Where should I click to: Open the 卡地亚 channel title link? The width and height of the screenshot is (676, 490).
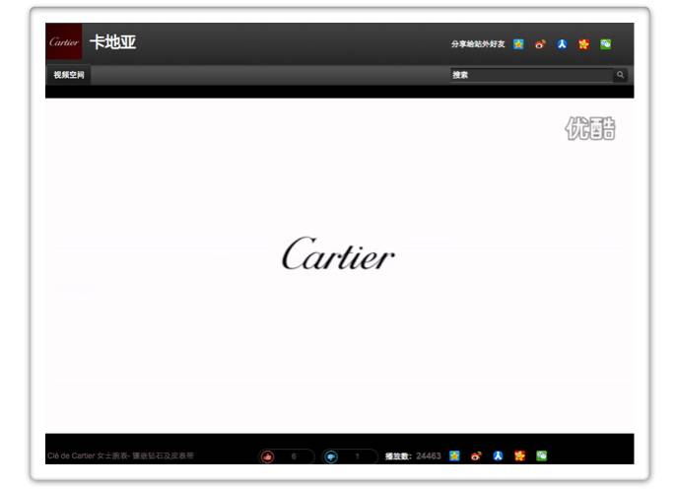tap(113, 42)
